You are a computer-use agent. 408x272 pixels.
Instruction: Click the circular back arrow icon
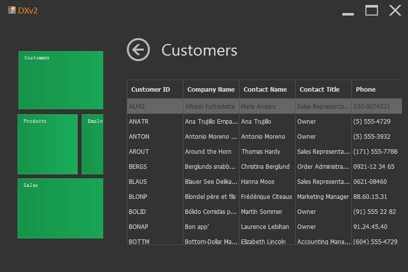click(138, 50)
